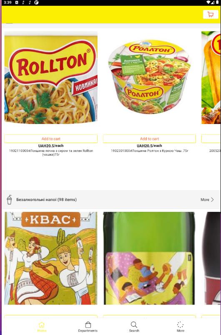
Task: Open the Локшина Ролтон з Куркою title
Action: (x=149, y=151)
